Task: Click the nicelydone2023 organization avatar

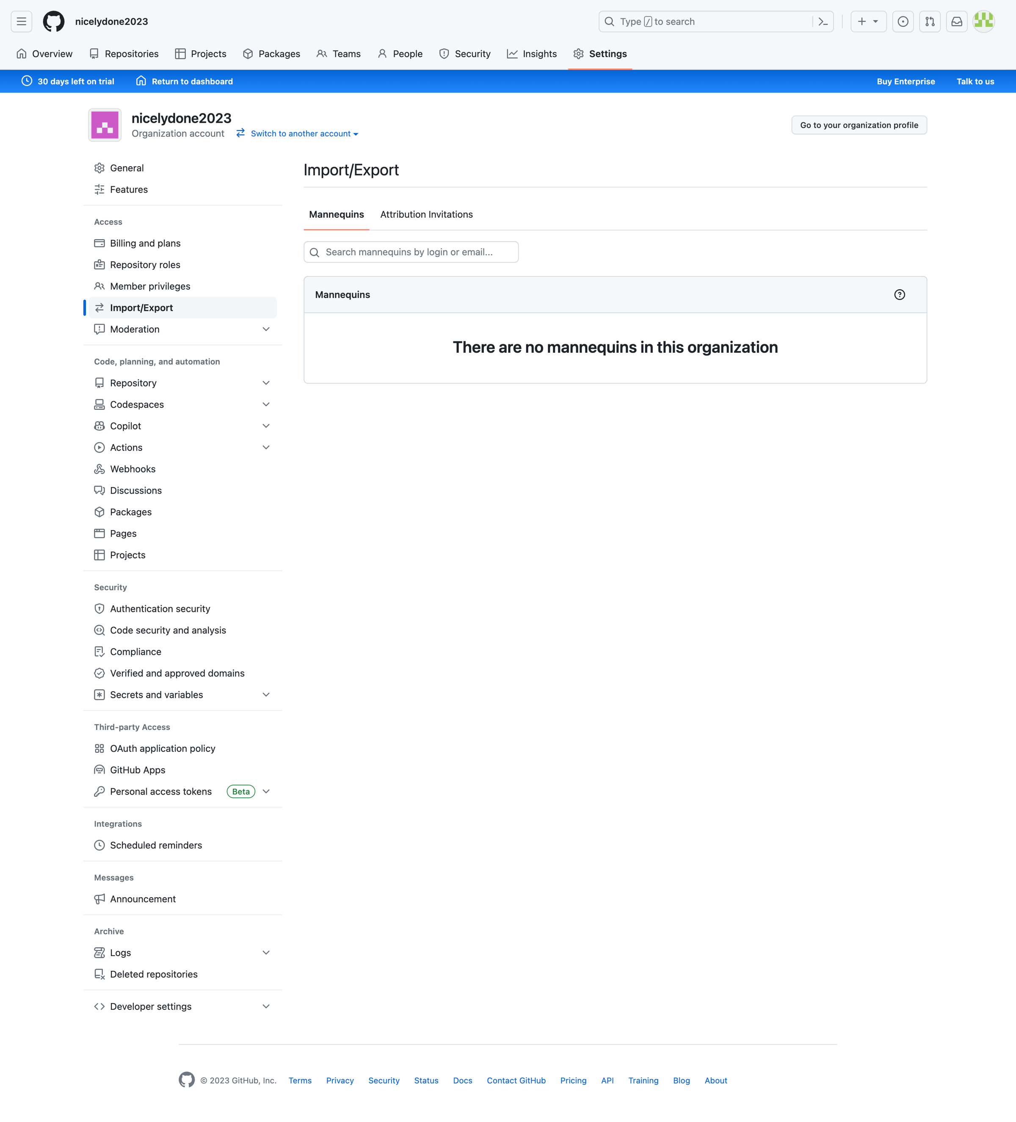Action: tap(105, 125)
